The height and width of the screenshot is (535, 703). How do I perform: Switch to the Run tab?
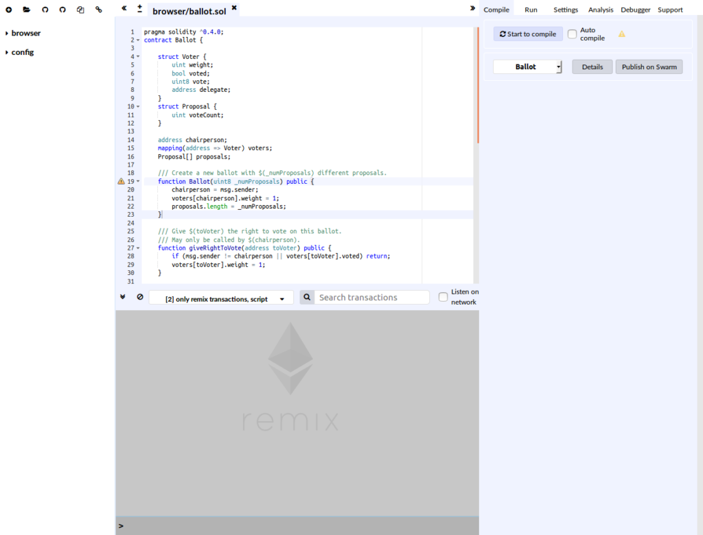(x=531, y=10)
